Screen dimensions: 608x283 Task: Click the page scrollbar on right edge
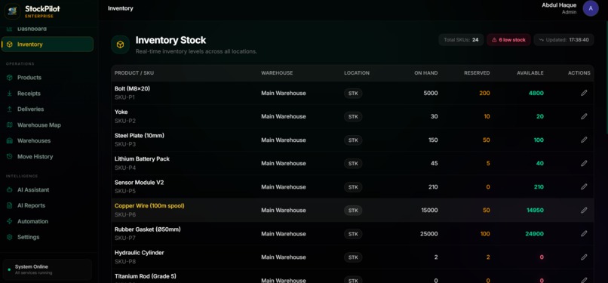(x=606, y=78)
